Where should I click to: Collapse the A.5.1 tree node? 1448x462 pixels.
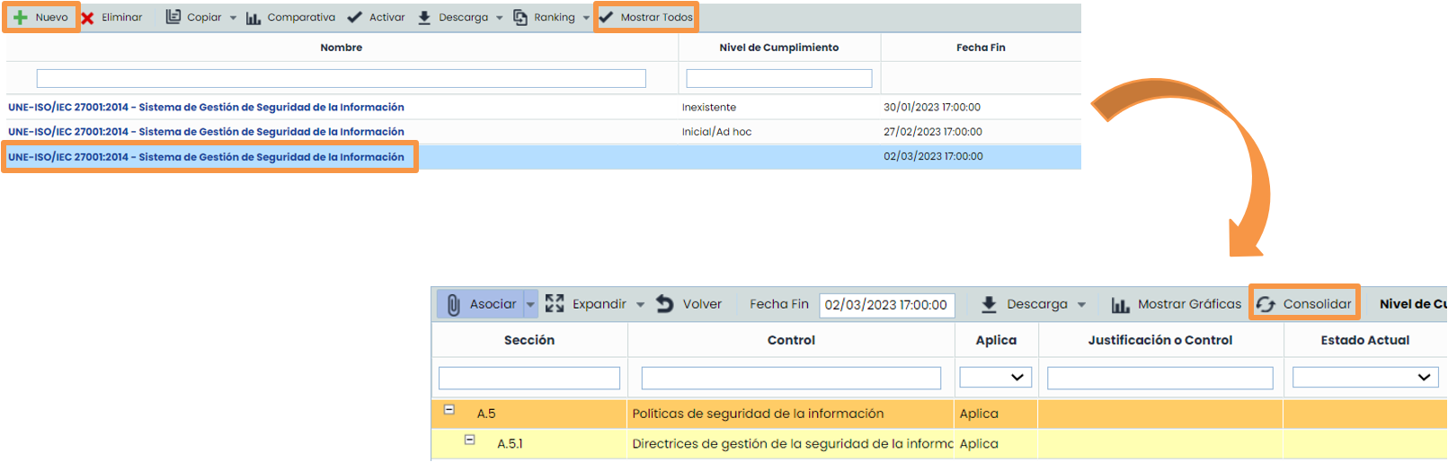coord(469,440)
